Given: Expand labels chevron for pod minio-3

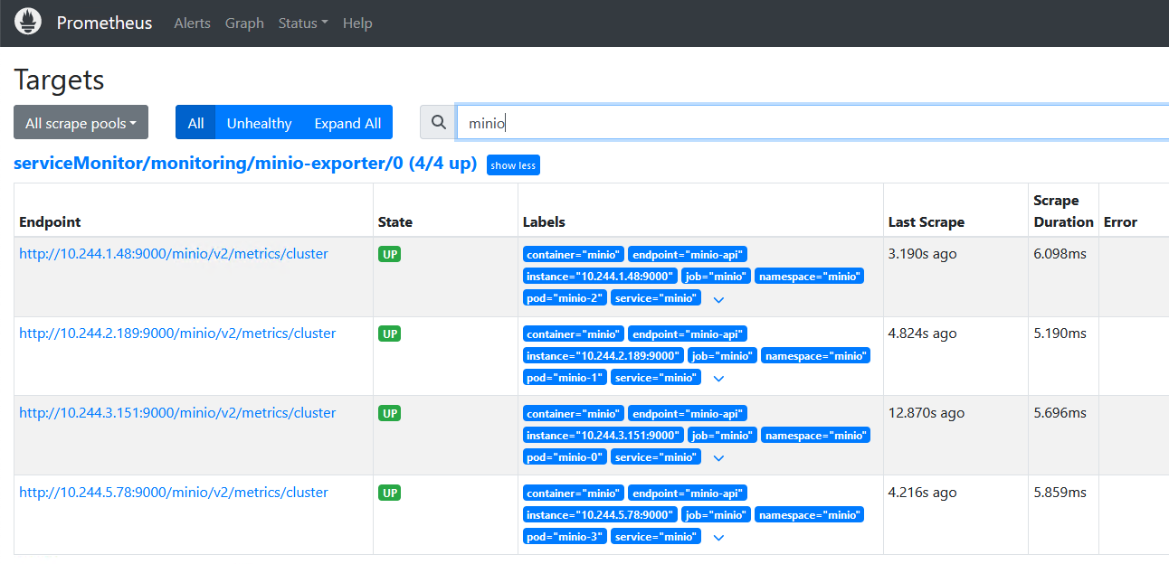Looking at the screenshot, I should [x=718, y=538].
